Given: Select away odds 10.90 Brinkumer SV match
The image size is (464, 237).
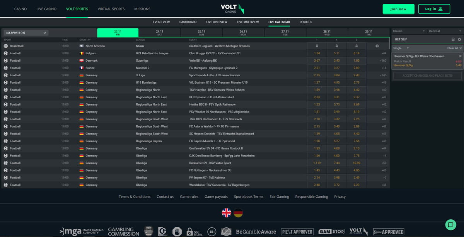Looking at the screenshot, I should click(357, 163).
